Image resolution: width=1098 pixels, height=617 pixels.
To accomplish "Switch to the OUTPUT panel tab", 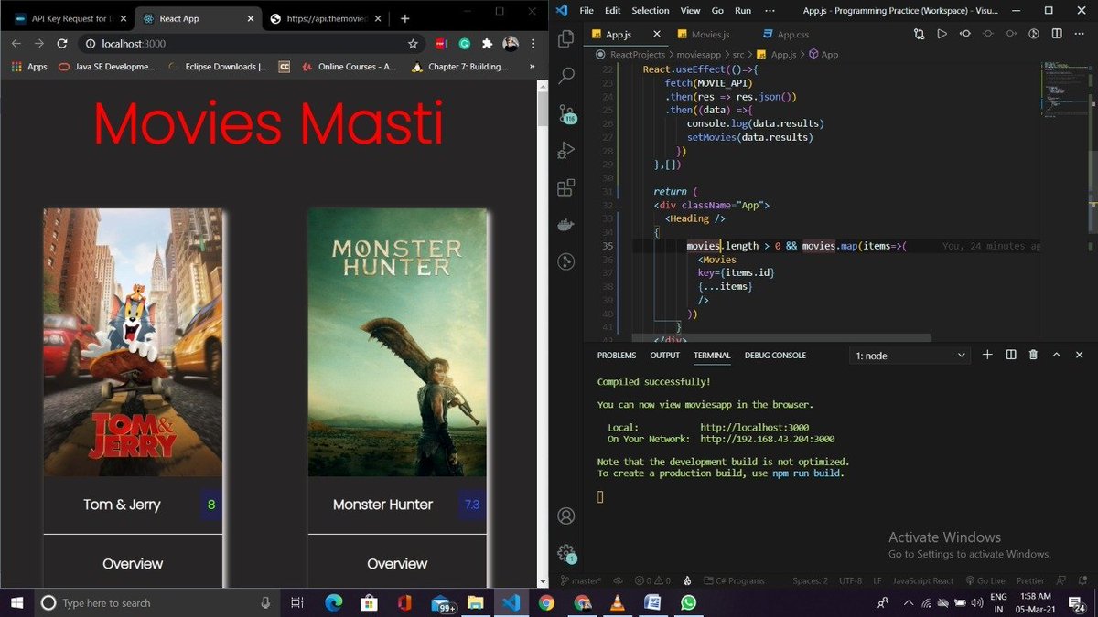I will [665, 355].
